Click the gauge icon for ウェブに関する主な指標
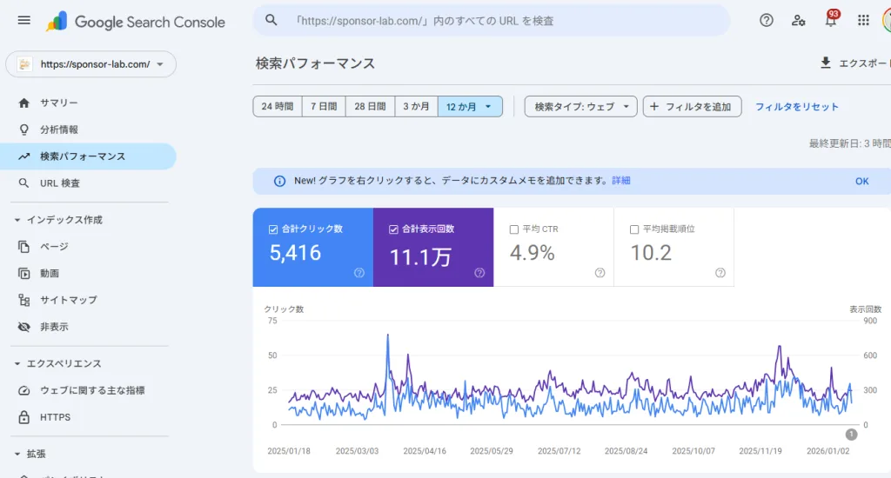 23,390
